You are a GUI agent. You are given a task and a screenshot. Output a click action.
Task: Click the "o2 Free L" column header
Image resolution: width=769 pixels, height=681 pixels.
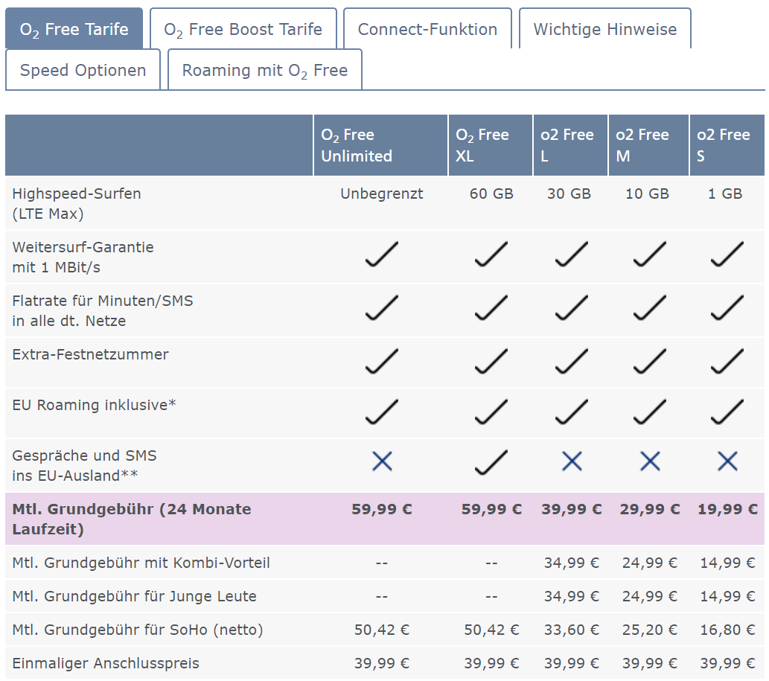[x=571, y=145]
